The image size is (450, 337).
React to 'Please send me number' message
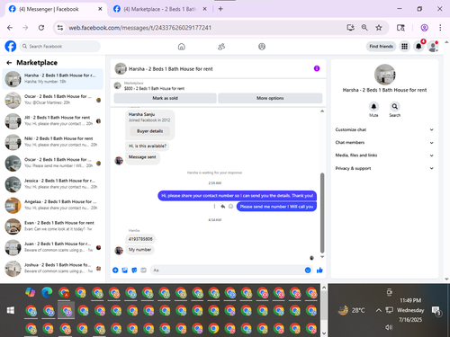[x=230, y=207]
